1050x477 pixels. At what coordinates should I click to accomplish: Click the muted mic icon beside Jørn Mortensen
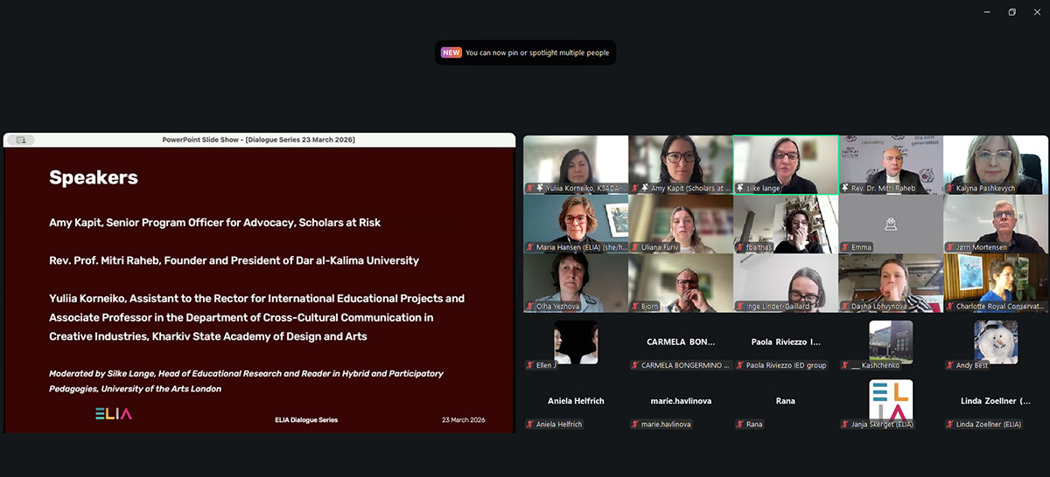pos(950,247)
